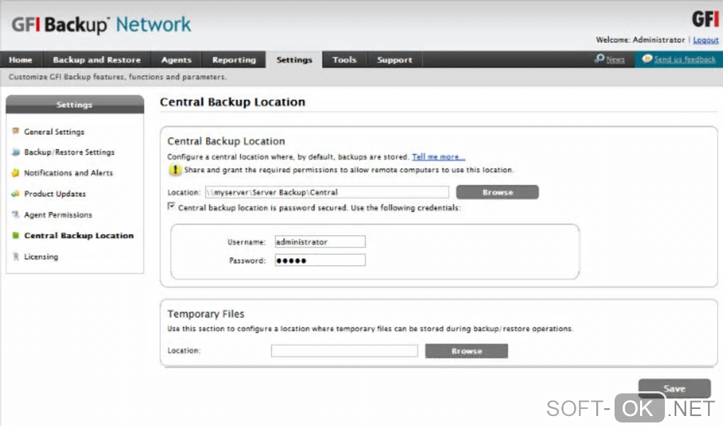Click the 'Central Backup Location' page heading

click(232, 102)
